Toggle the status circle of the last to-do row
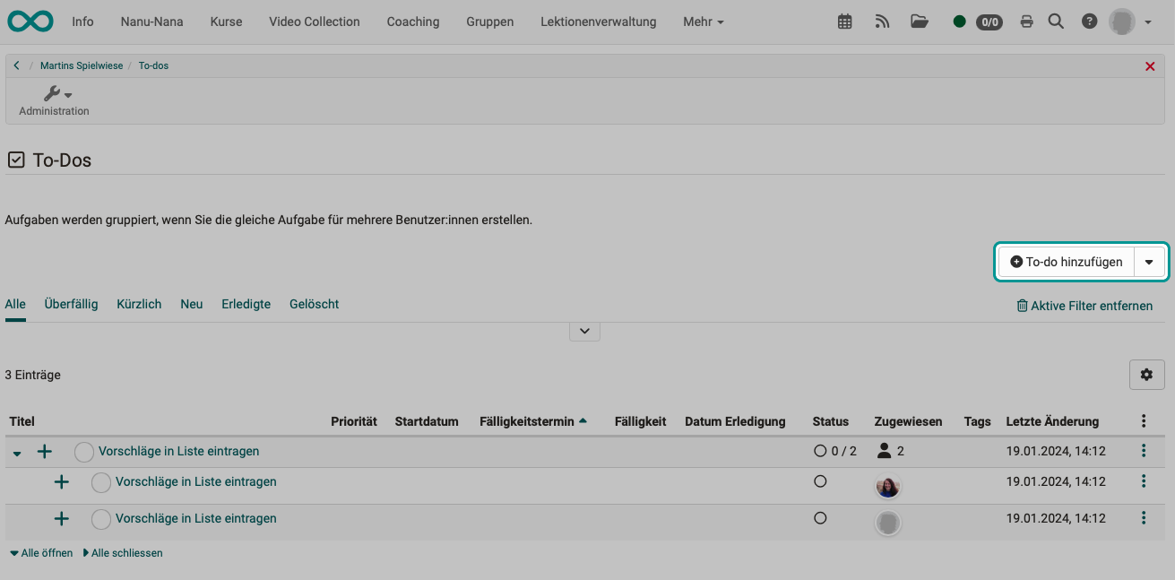The width and height of the screenshot is (1175, 580). tap(101, 519)
